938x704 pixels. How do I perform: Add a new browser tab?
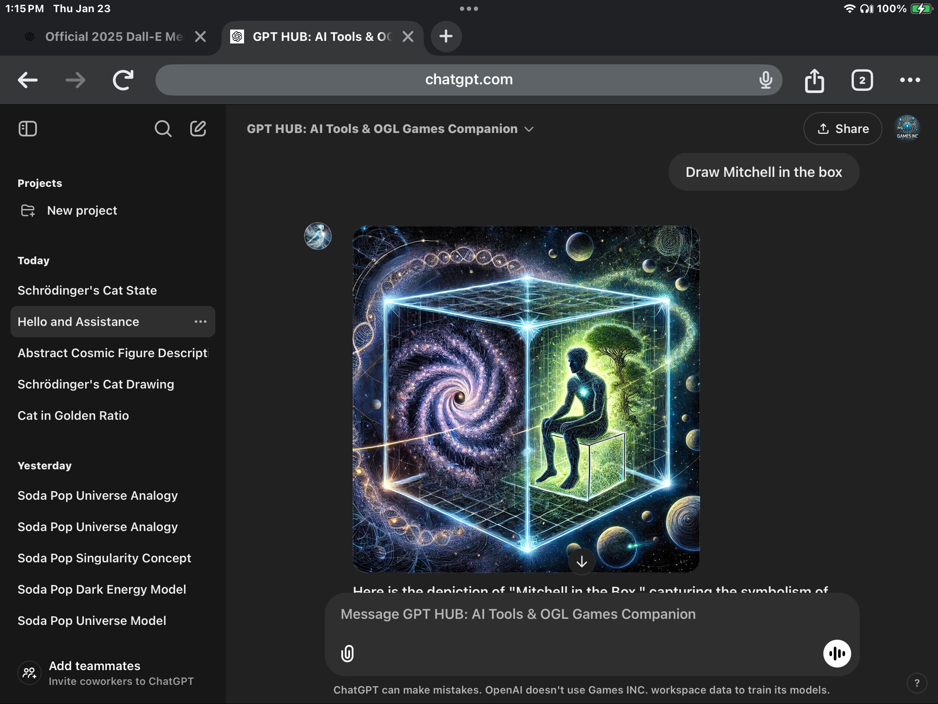coord(446,37)
